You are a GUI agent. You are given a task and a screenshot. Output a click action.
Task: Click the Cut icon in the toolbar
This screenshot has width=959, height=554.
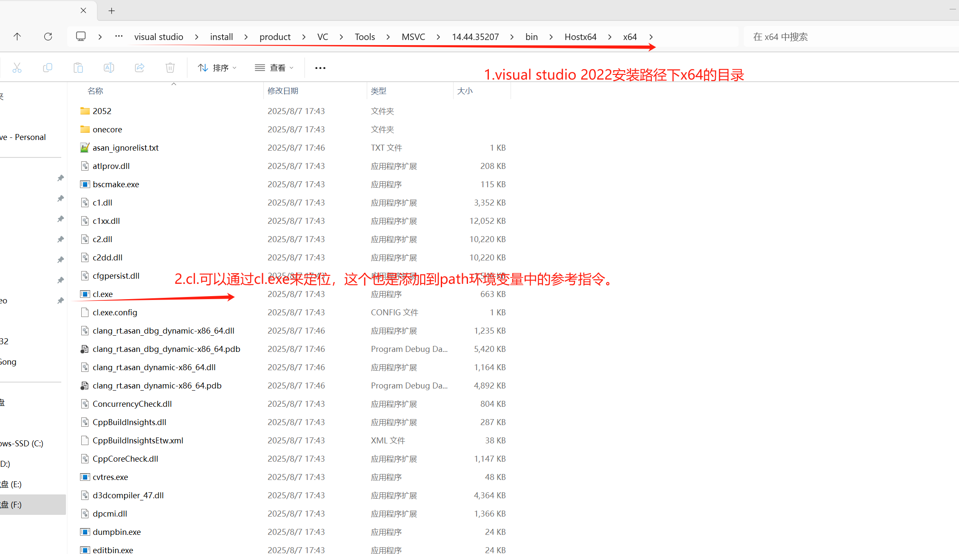(x=17, y=67)
